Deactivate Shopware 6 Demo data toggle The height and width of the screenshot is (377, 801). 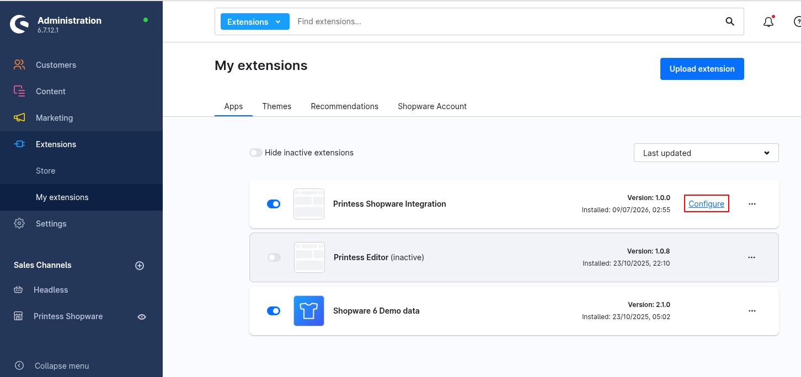click(x=274, y=311)
